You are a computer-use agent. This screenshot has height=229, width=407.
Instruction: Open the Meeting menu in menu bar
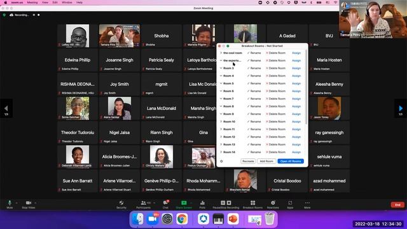(32, 3)
